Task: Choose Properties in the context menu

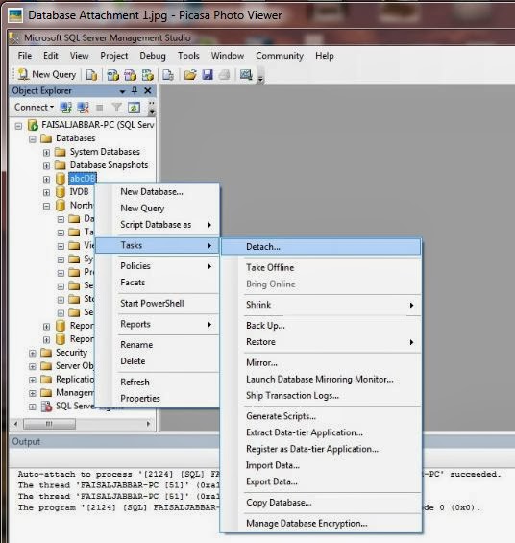Action: coord(158,399)
